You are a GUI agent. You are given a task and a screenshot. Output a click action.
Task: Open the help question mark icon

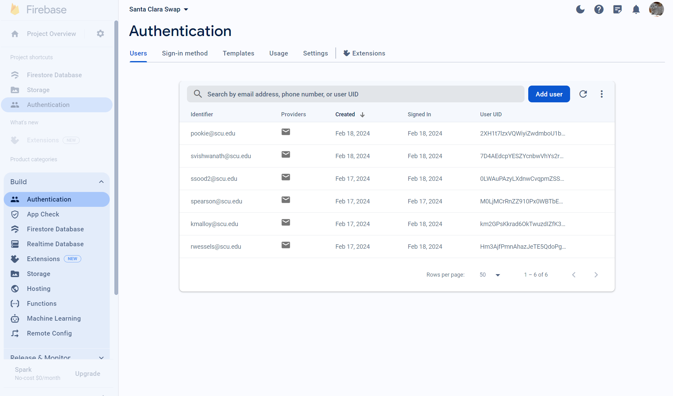click(599, 10)
